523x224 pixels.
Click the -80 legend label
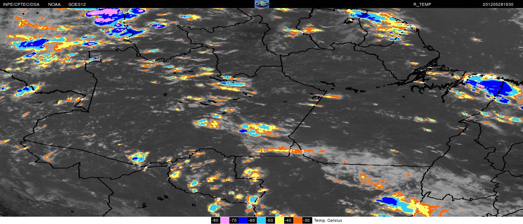(x=215, y=220)
